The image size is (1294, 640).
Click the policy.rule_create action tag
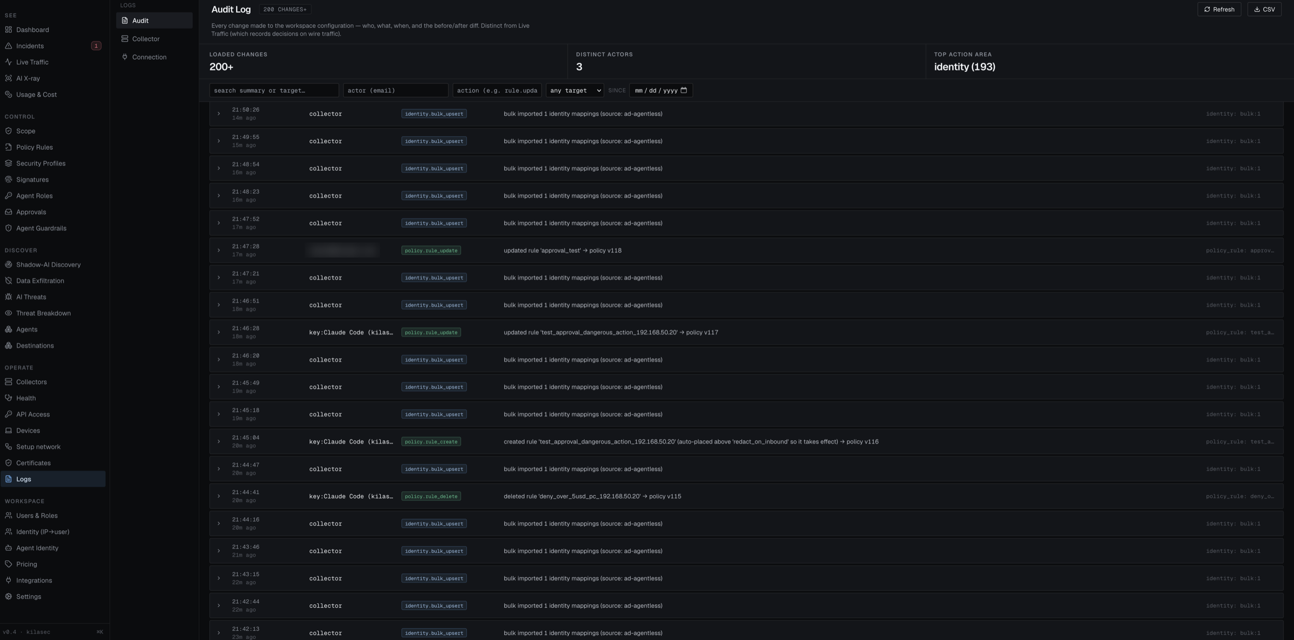click(x=431, y=442)
